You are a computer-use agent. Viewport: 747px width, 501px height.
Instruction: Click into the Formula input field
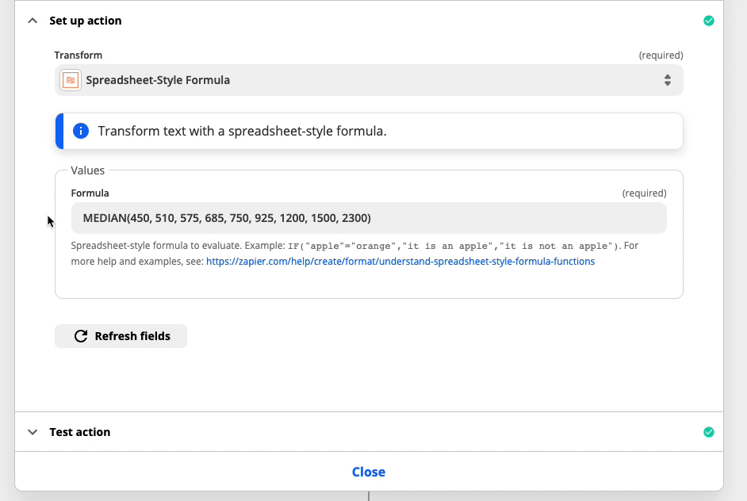point(369,218)
